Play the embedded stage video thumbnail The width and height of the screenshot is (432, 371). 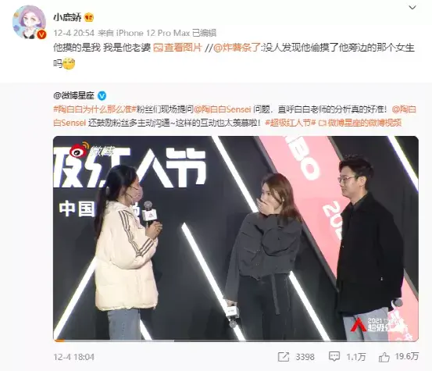[x=236, y=238]
